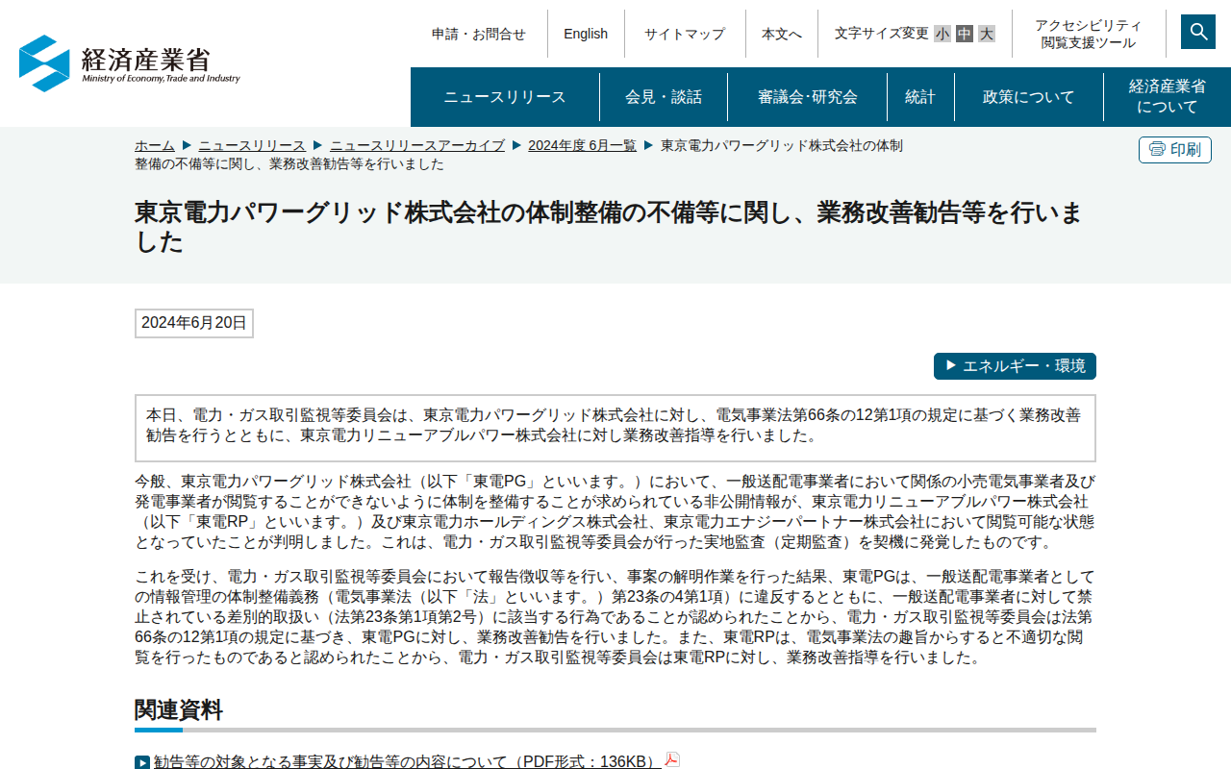Click the PDF icon beside the related document link

[672, 759]
